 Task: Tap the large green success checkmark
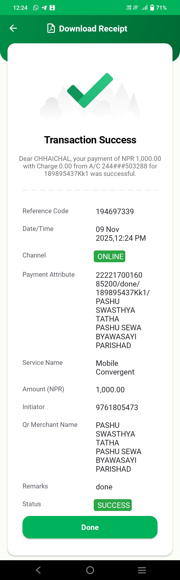(90, 90)
